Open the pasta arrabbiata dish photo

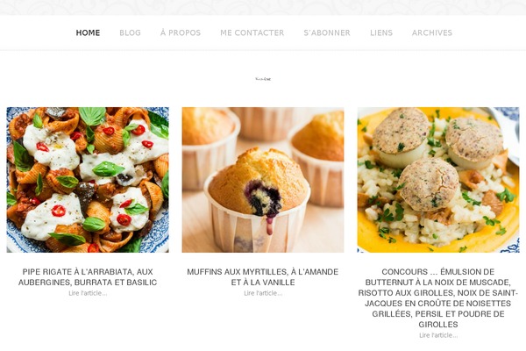click(x=88, y=180)
